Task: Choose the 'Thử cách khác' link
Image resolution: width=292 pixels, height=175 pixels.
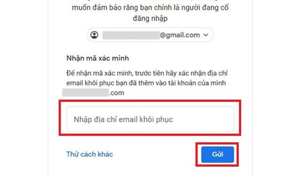Action: click(90, 154)
